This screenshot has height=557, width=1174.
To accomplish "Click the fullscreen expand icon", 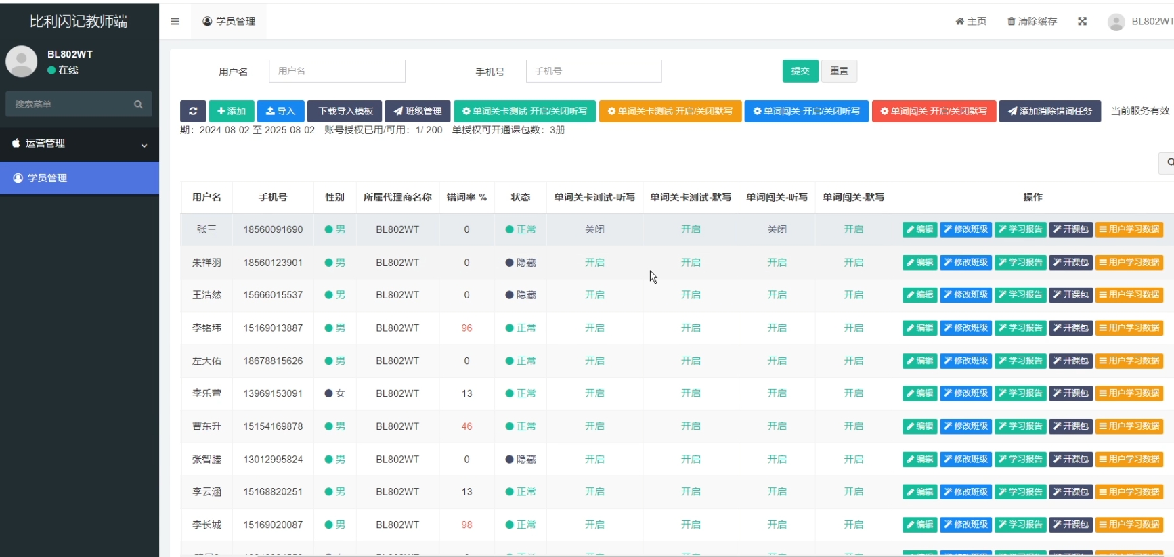I will pyautogui.click(x=1082, y=21).
